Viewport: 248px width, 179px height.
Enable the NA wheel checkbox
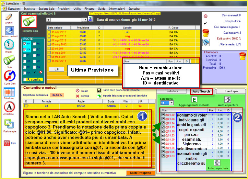click(x=25, y=73)
